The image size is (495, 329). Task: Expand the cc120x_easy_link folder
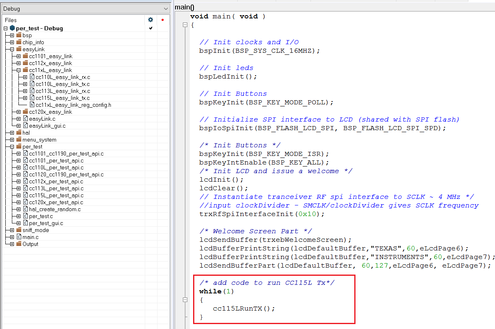click(x=19, y=112)
